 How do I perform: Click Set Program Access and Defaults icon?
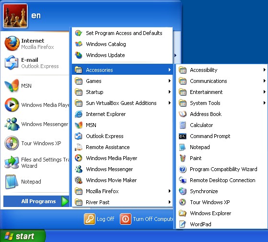(79, 33)
